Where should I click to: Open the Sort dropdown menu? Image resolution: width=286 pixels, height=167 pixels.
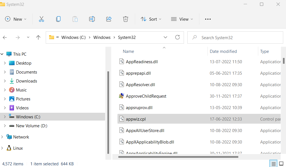[151, 19]
